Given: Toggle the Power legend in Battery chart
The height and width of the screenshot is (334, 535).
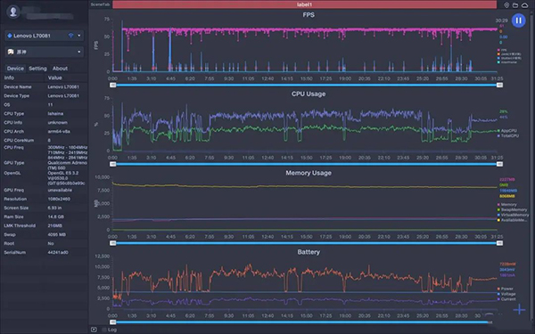Looking at the screenshot, I should point(506,289).
